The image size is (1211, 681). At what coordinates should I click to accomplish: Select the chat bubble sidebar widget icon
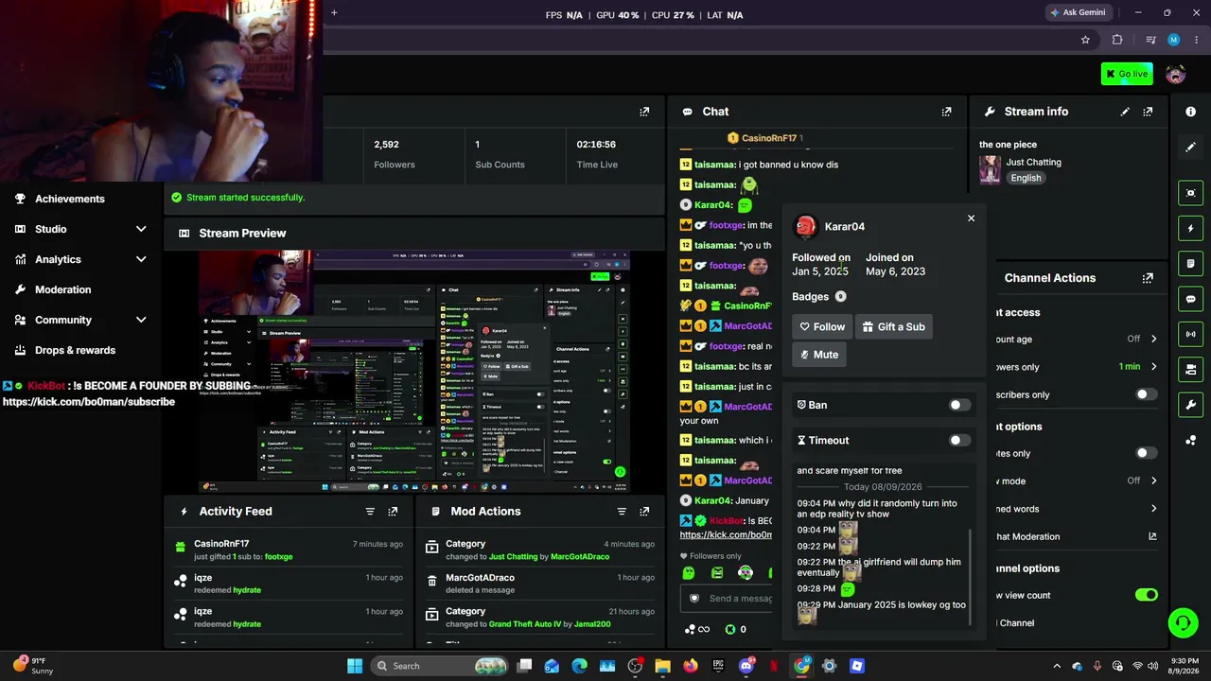pos(1191,299)
